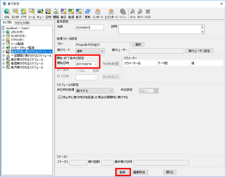
Task: Select the なし end condition radio button
Action: (x=78, y=71)
